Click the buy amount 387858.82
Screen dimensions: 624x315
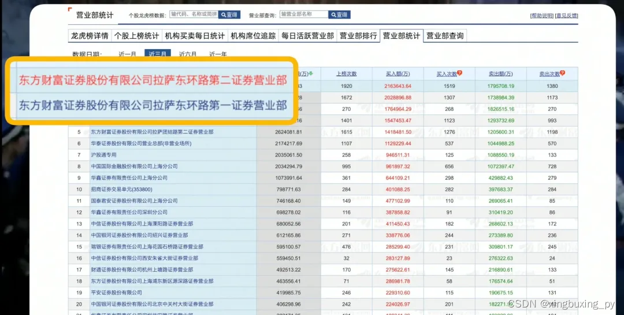point(398,212)
